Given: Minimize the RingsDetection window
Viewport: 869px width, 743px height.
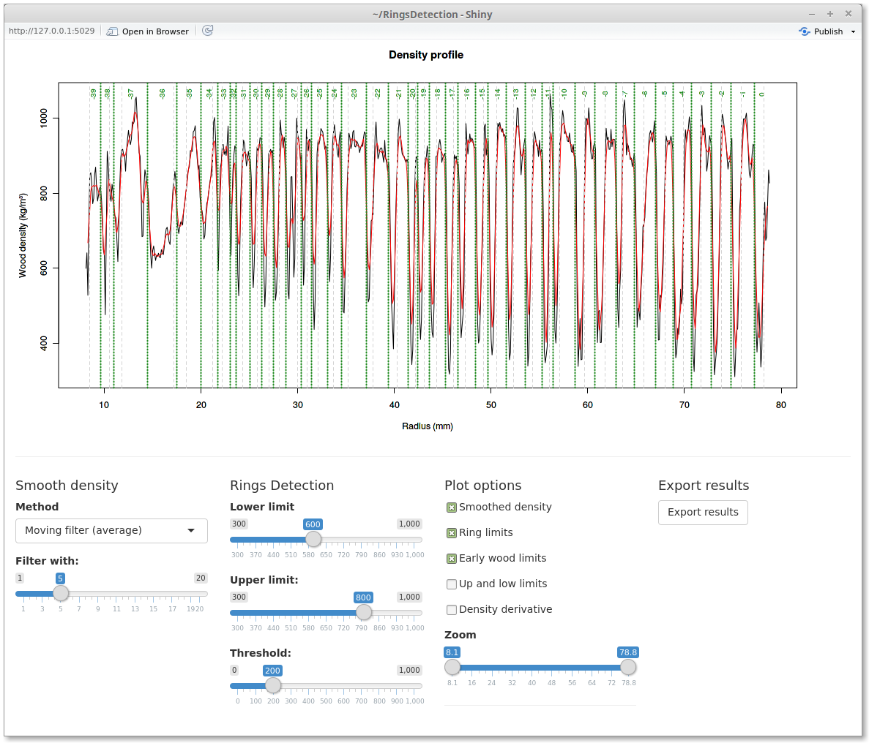Looking at the screenshot, I should click(x=812, y=15).
